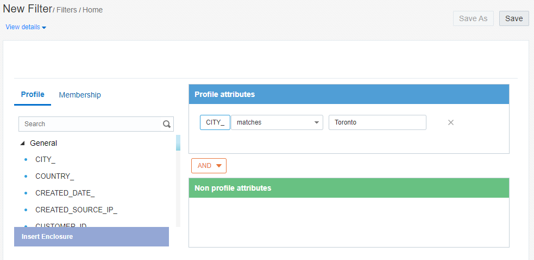Select the CREATED_SOURCE_IP_ attribute
This screenshot has height=260, width=534.
click(76, 210)
